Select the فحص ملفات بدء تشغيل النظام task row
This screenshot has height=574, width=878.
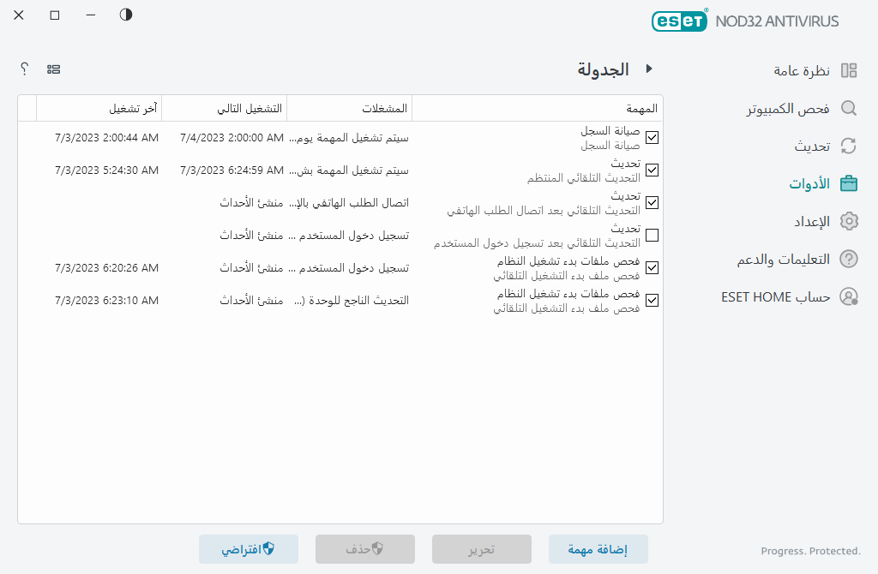pyautogui.click(x=557, y=267)
